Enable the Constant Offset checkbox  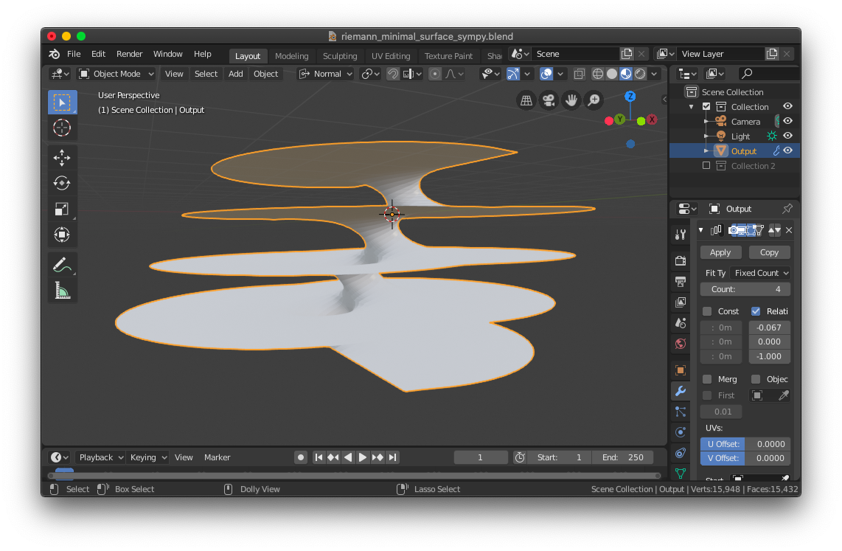pyautogui.click(x=706, y=311)
